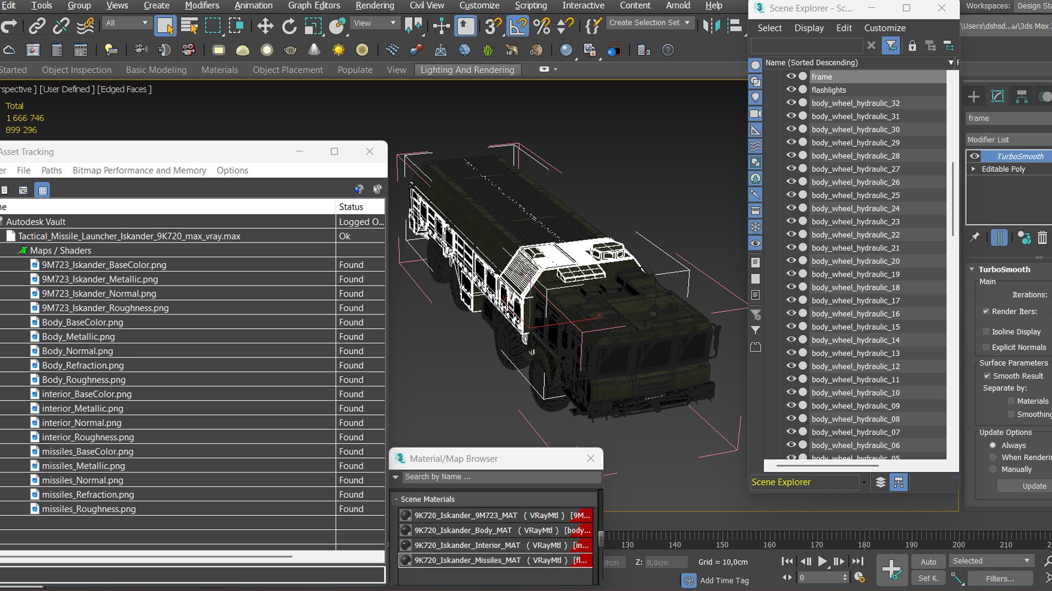The image size is (1052, 591).
Task: Click the Select by Name icon
Action: click(x=189, y=26)
